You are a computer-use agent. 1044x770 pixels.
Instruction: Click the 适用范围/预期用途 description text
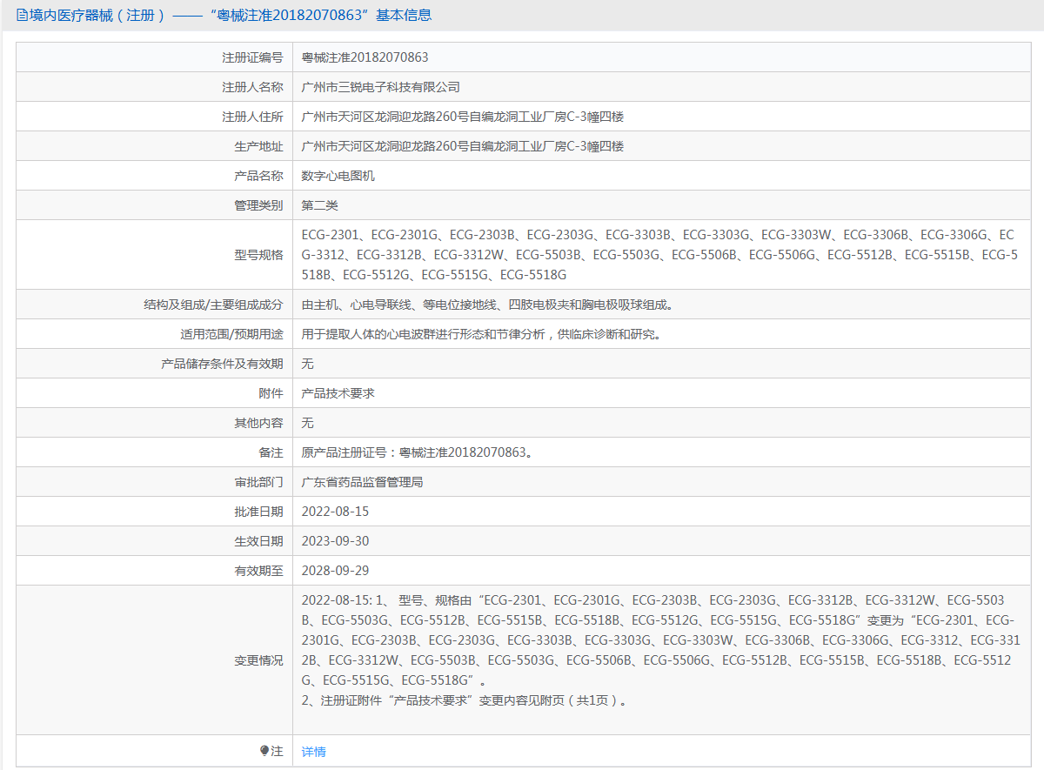(x=480, y=334)
